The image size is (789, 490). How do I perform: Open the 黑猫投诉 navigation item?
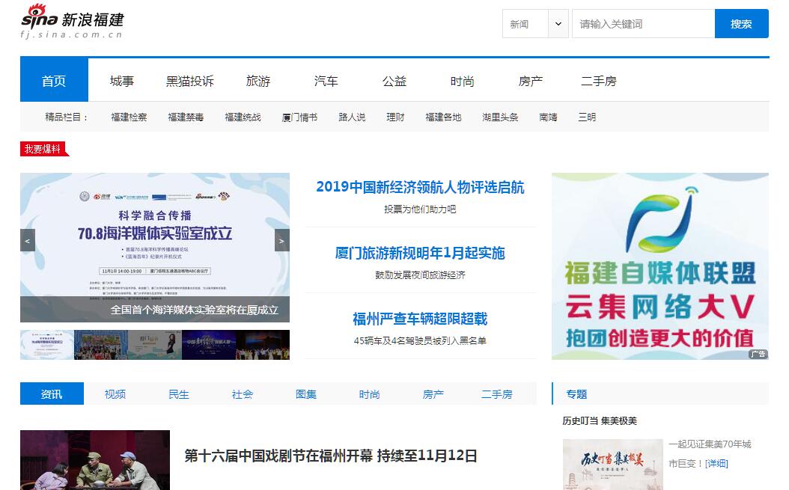[x=189, y=81]
